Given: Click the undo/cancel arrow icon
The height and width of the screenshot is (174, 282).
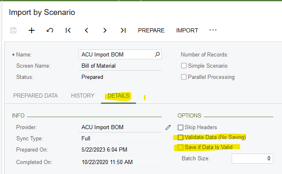Looking at the screenshot, I should coord(50,30).
